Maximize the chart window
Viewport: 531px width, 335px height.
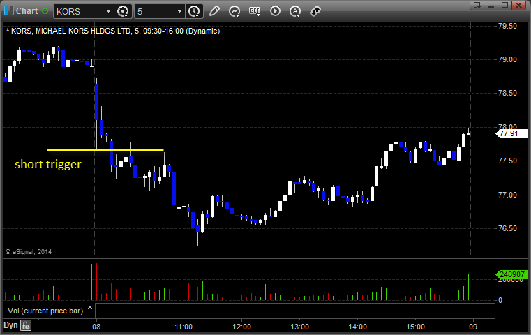[505, 5]
